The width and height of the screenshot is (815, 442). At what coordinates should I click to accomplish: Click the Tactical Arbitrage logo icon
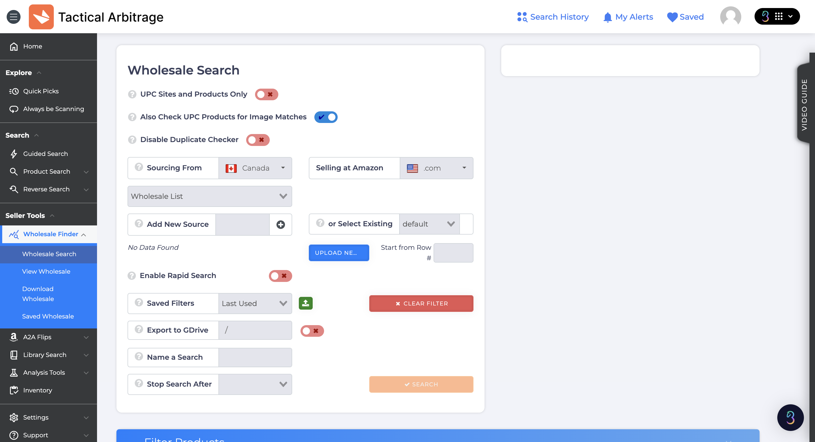point(41,17)
